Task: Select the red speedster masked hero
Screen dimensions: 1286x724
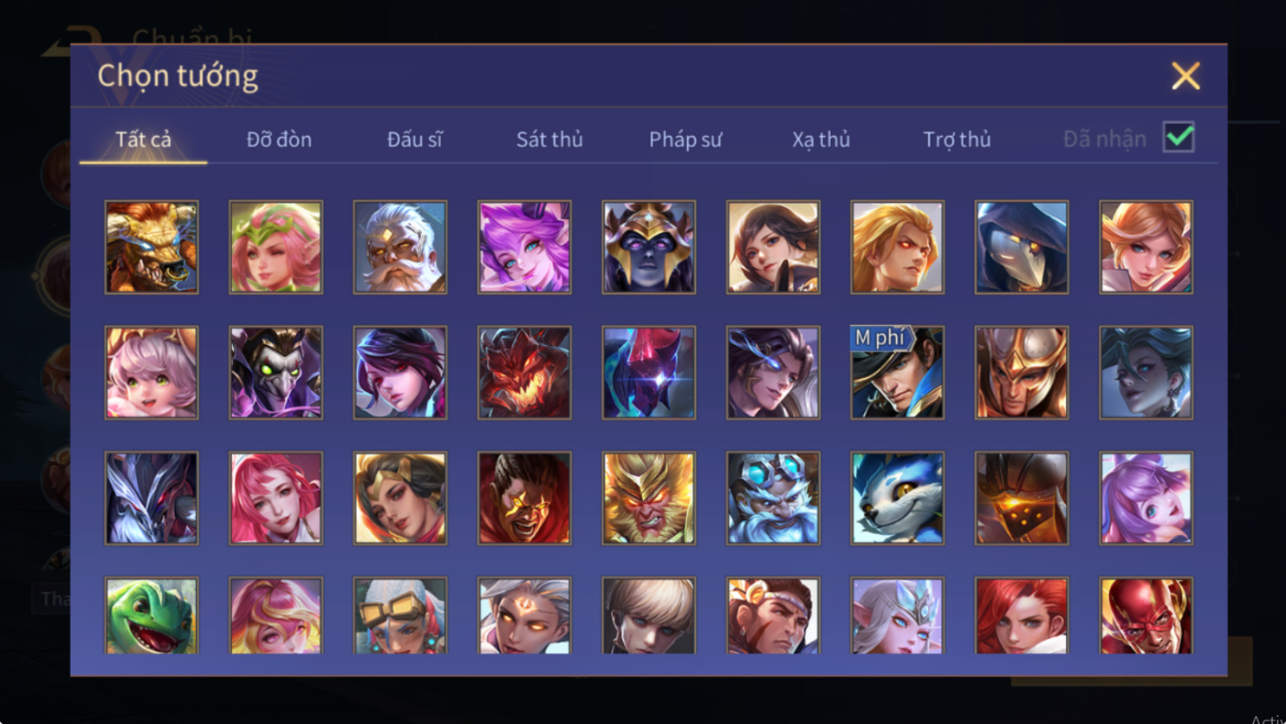Action: coord(1146,616)
